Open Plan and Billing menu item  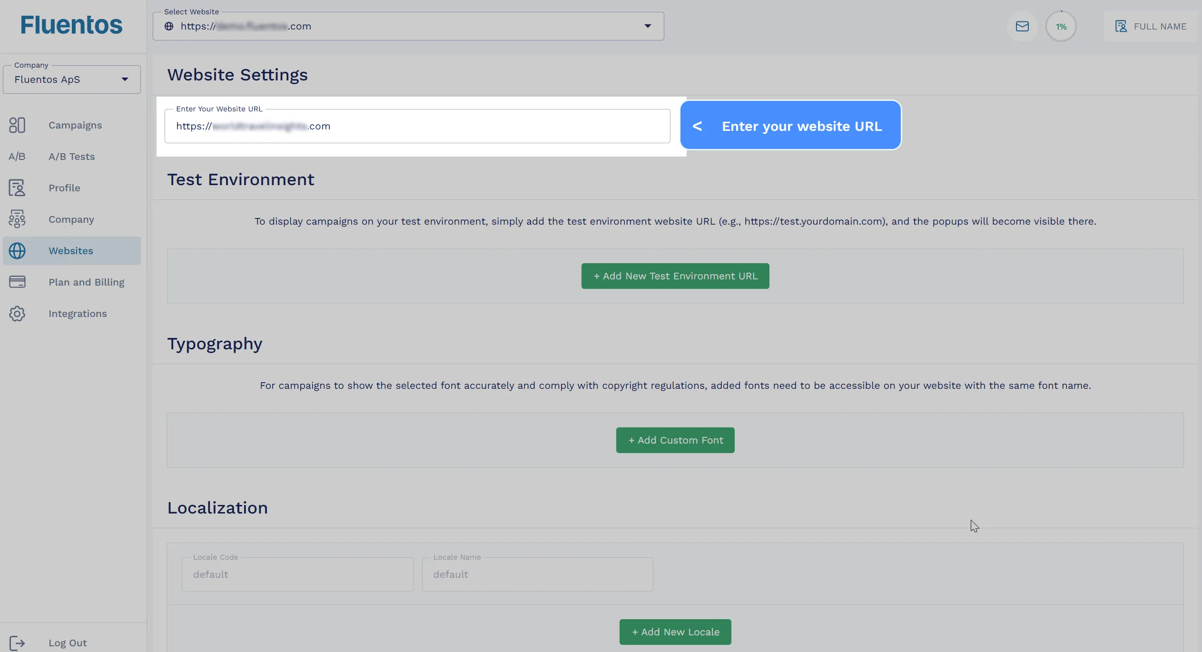[72, 282]
